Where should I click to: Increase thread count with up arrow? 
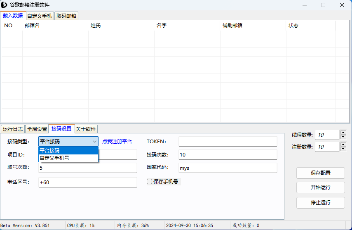tap(343, 133)
